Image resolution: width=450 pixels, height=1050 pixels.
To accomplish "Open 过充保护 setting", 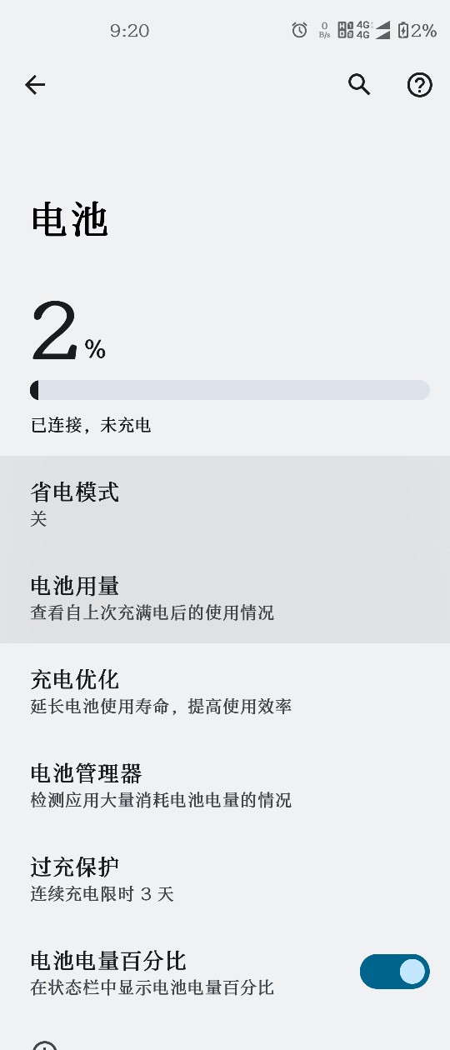I will coord(225,879).
